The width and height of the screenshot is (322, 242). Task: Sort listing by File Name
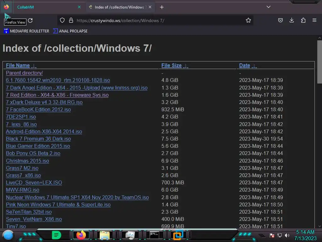(18, 66)
